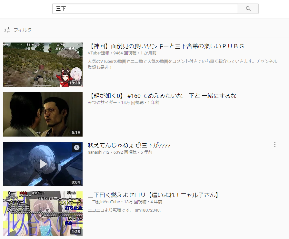Visit the ニコ動inYouTube channel
289x239 pixels.
pos(104,202)
